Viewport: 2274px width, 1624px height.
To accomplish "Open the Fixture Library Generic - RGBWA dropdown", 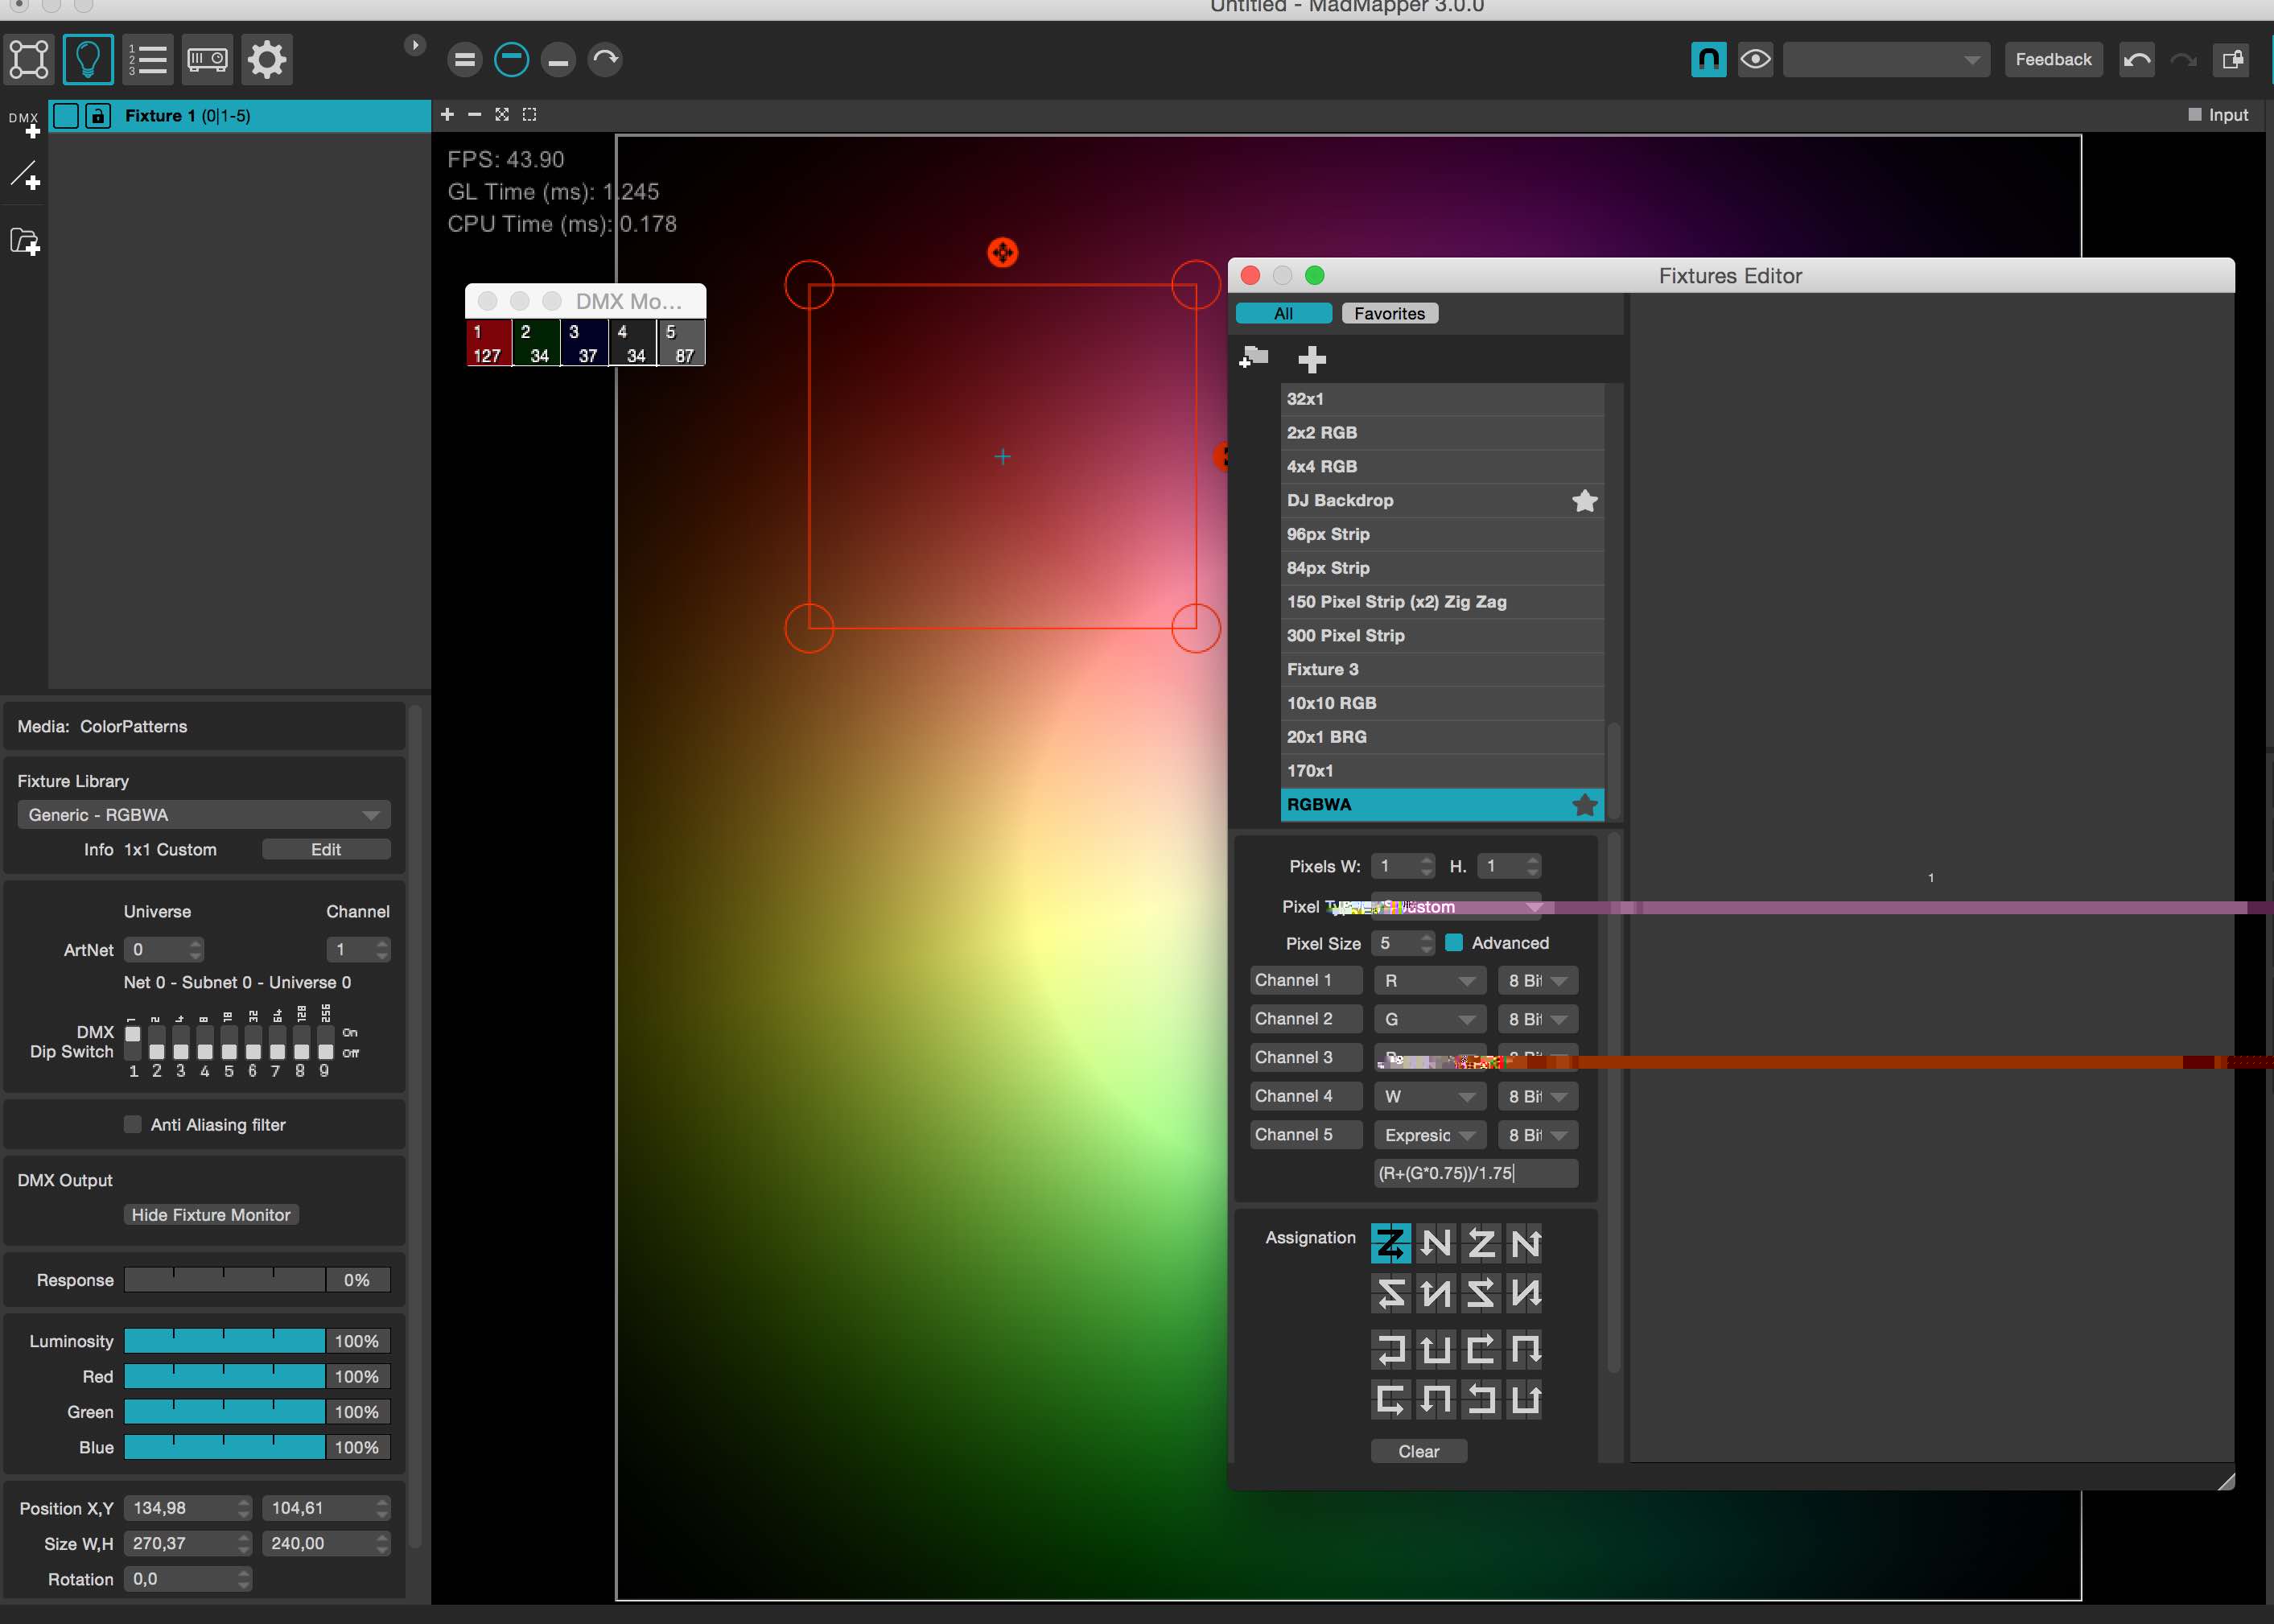I will pos(204,814).
